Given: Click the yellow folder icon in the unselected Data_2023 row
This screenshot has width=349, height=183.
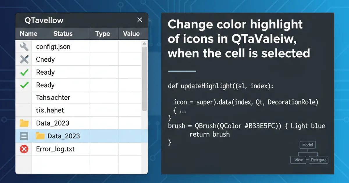Looking at the screenshot, I should [24, 123].
